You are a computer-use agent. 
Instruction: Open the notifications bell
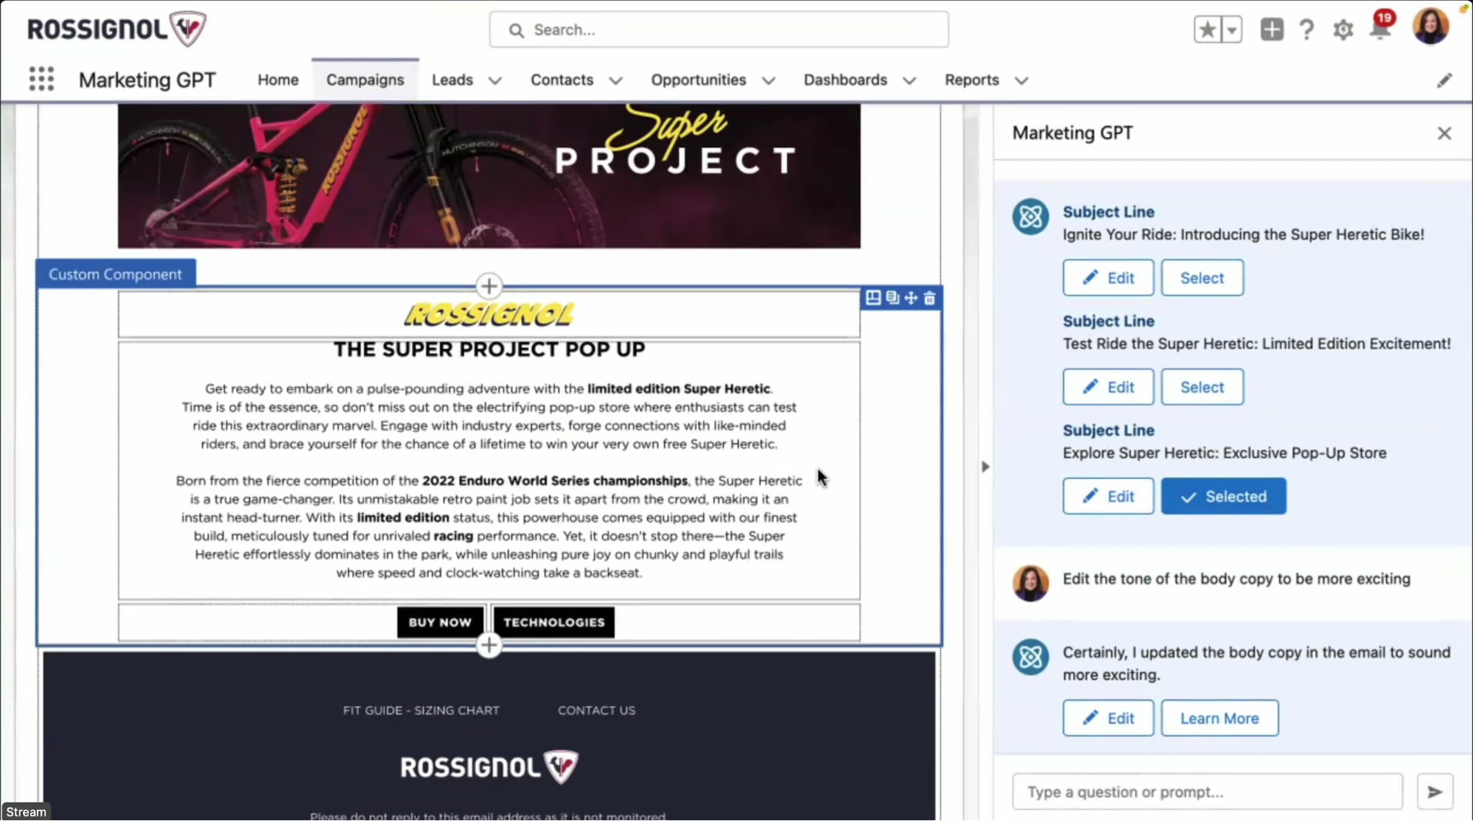tap(1380, 29)
